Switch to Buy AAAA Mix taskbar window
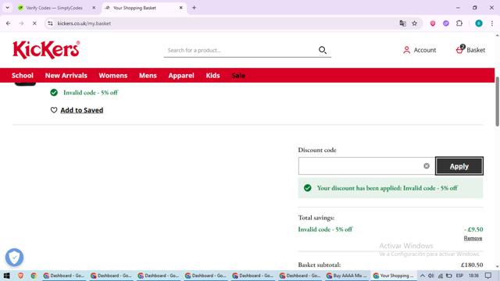 point(347,276)
